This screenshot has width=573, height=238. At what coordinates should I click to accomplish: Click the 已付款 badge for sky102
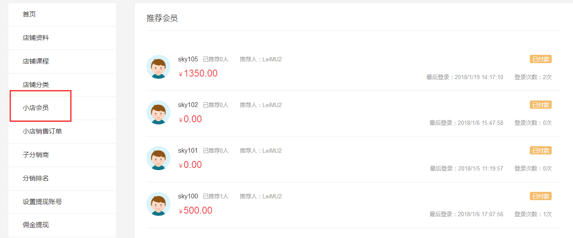[x=541, y=105]
